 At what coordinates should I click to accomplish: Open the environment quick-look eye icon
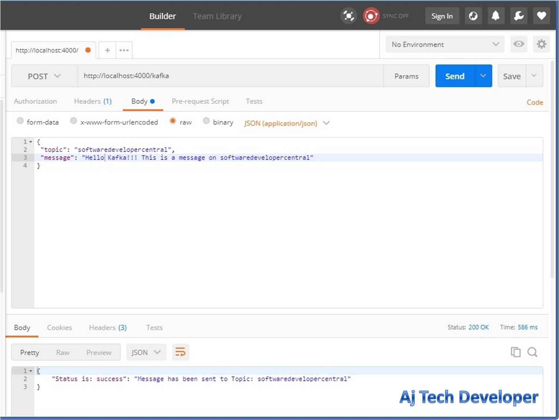point(518,44)
